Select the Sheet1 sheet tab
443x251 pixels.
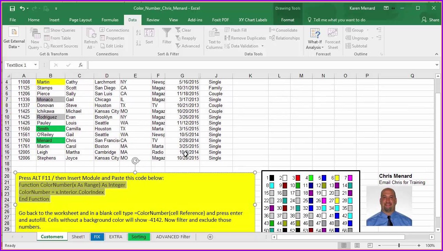(78, 237)
